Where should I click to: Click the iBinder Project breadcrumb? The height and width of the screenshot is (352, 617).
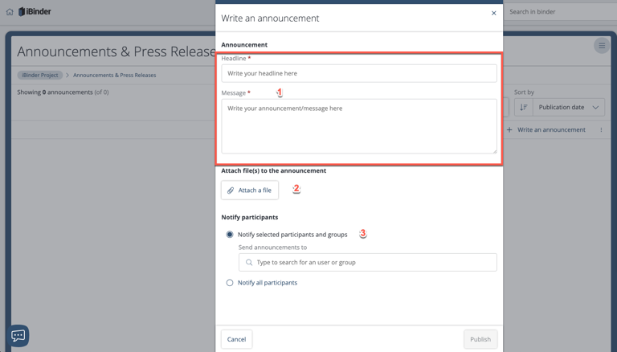click(40, 76)
